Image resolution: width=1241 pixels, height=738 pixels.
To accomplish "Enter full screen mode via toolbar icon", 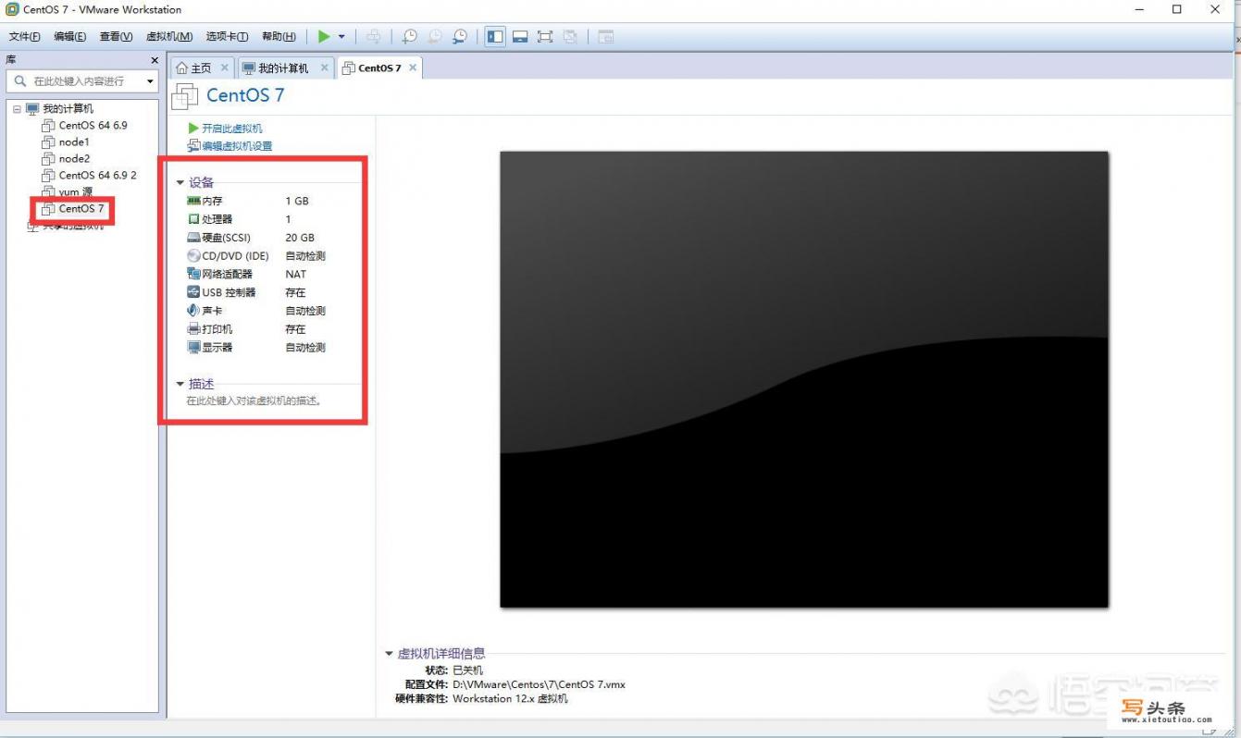I will pyautogui.click(x=545, y=37).
